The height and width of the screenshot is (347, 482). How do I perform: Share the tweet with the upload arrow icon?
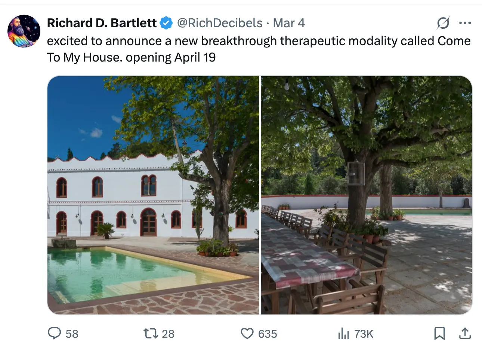465,333
